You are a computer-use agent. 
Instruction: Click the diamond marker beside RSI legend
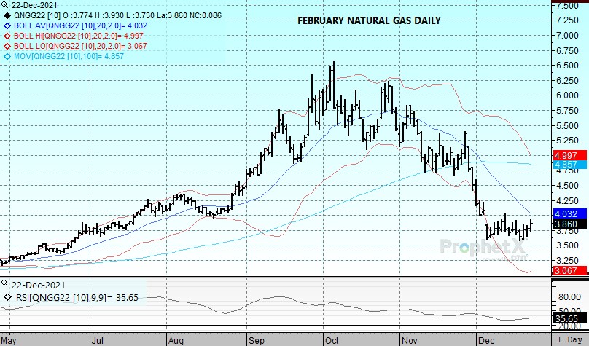coord(7,296)
